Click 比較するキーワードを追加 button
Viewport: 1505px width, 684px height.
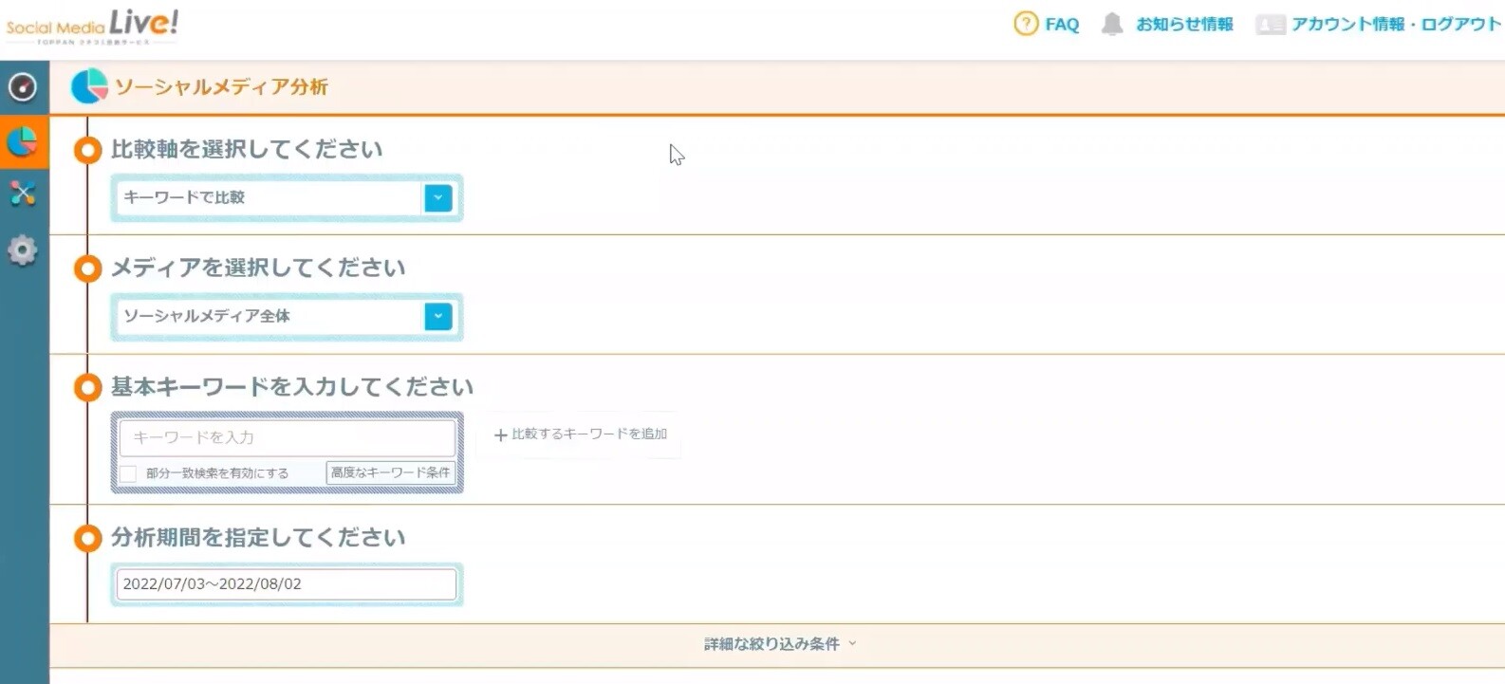point(581,434)
